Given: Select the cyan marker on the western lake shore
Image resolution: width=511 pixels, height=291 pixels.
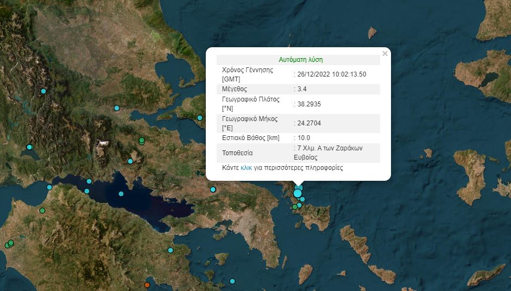Looking at the screenshot, I should 29,147.
